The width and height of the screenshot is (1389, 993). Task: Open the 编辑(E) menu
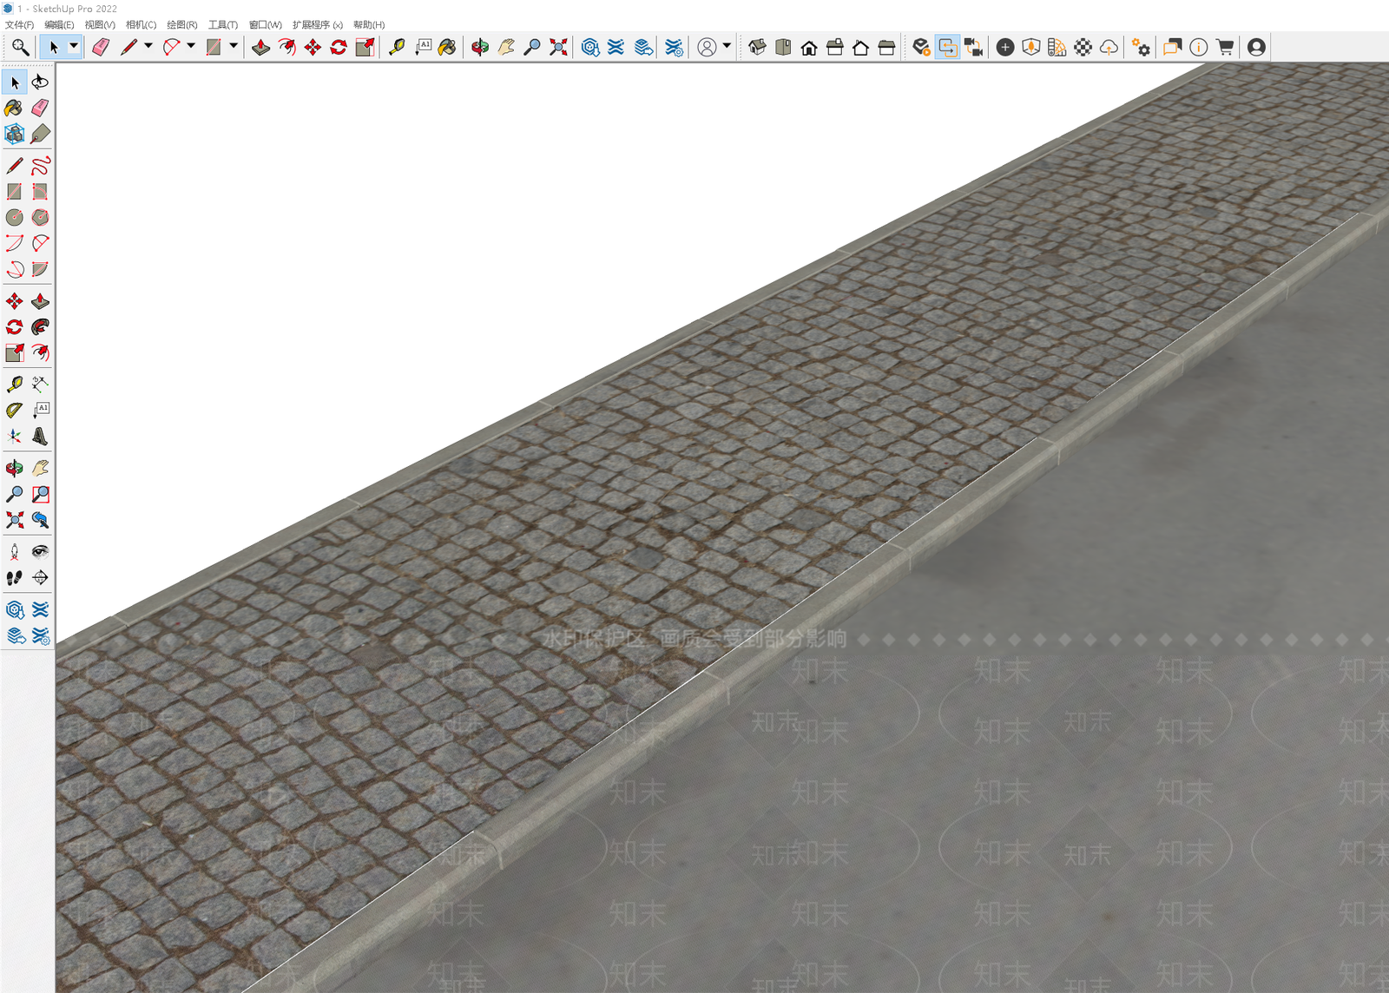59,25
